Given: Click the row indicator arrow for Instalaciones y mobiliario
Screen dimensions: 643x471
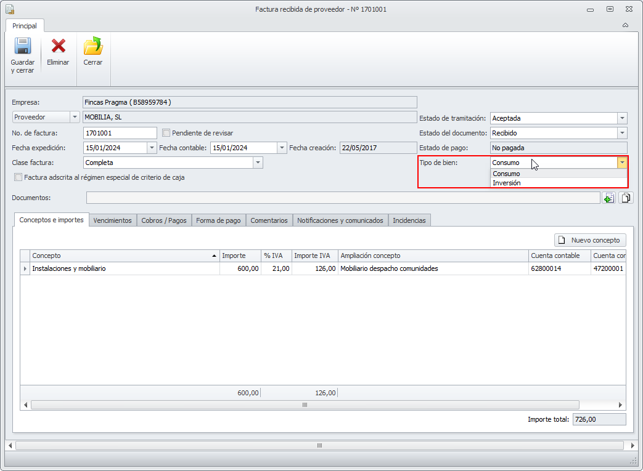Looking at the screenshot, I should (x=25, y=268).
